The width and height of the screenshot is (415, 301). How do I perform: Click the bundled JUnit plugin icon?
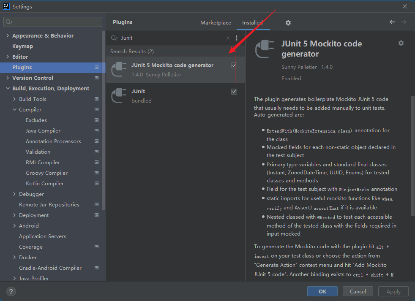[119, 95]
